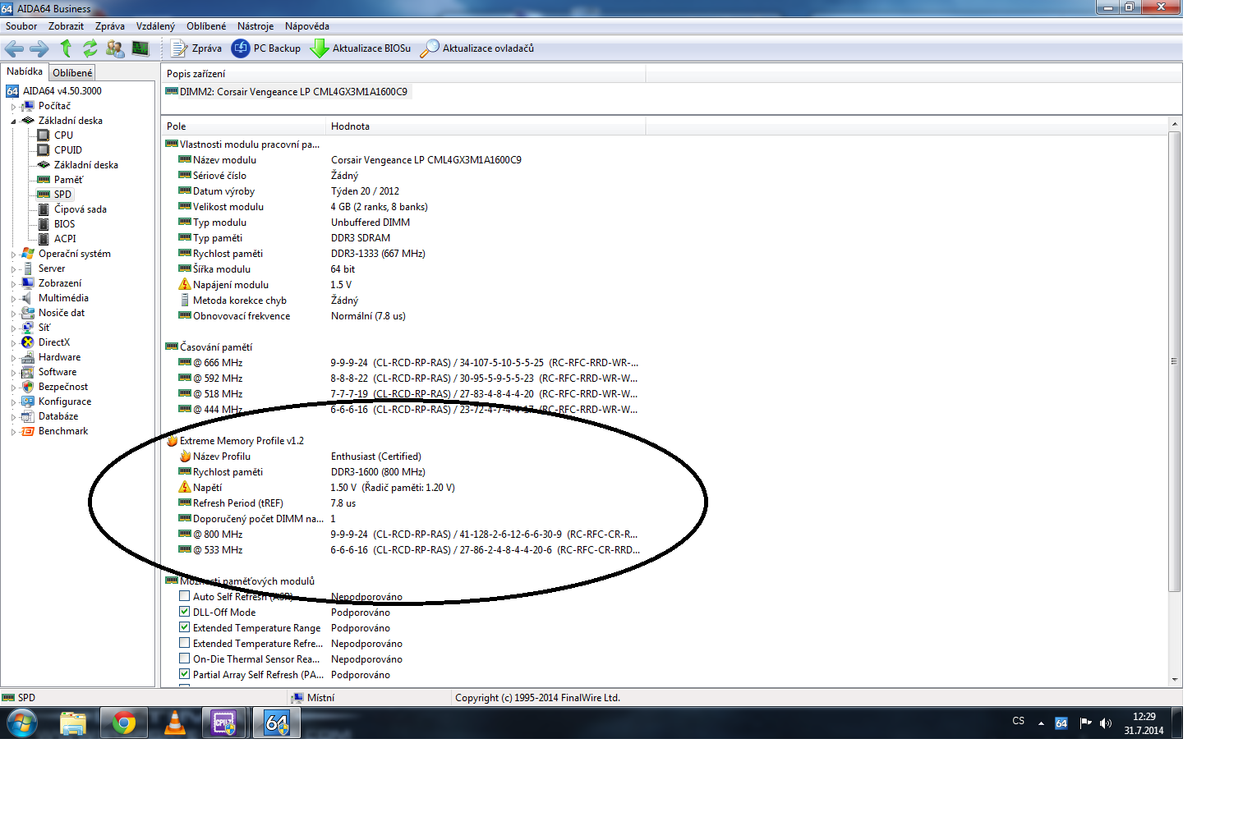Expand the Server tree node
The height and width of the screenshot is (826, 1252).
[13, 269]
